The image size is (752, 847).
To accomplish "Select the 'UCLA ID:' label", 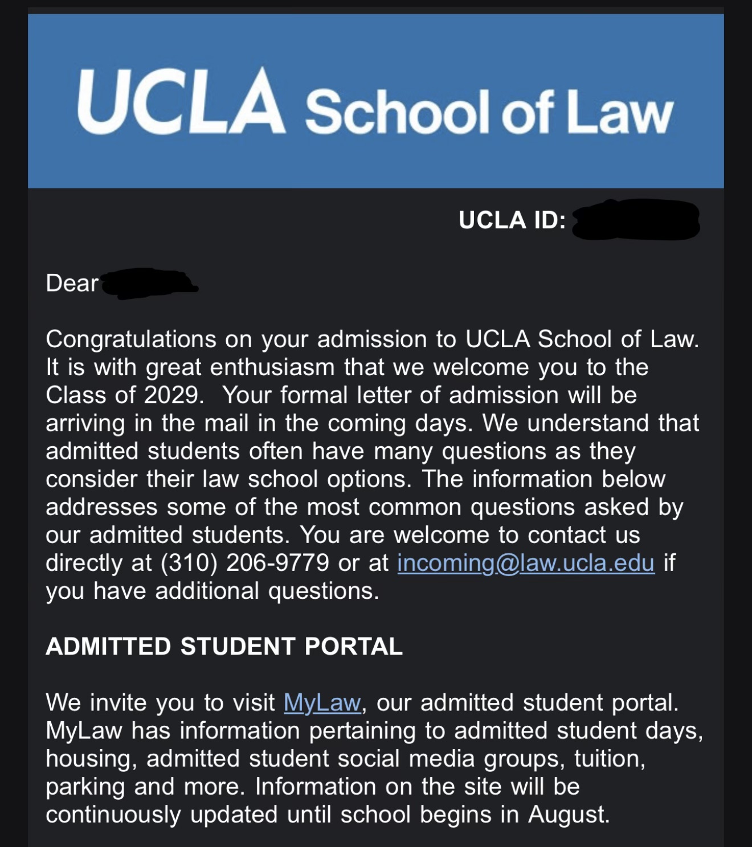I will [512, 220].
